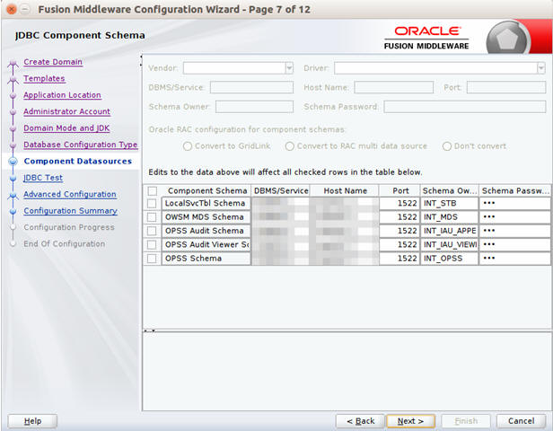Select the Component Datasources step
This screenshot has width=553, height=431.
tap(77, 162)
